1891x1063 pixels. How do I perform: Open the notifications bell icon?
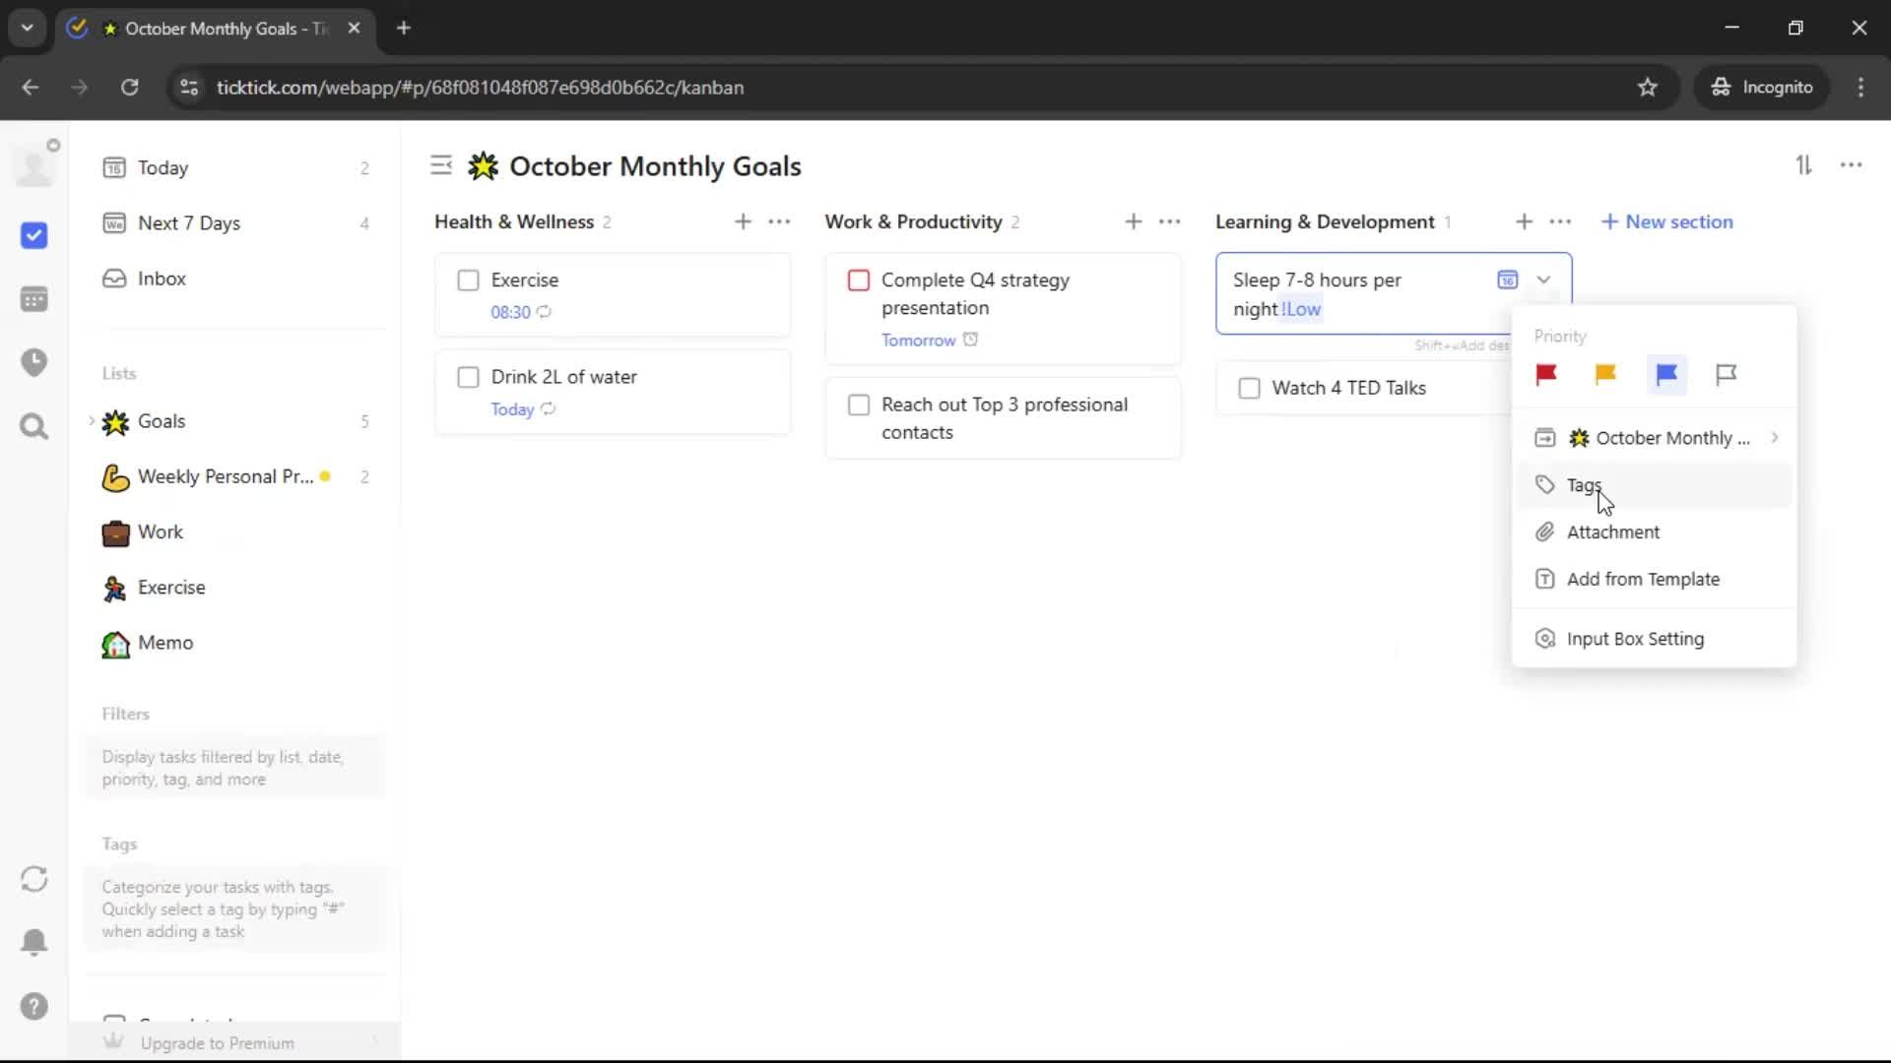coord(33,942)
